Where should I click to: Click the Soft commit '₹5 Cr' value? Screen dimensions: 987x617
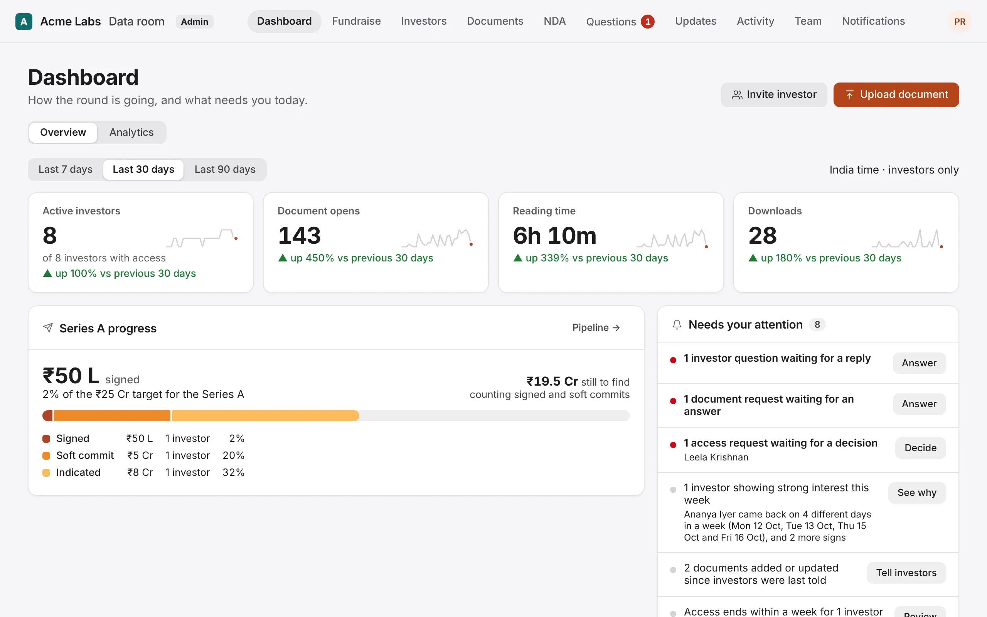pyautogui.click(x=140, y=456)
